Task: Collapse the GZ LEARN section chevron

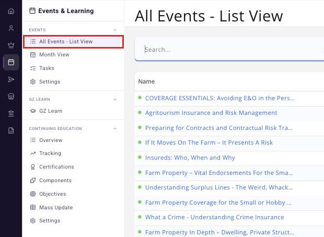Action: pos(115,100)
